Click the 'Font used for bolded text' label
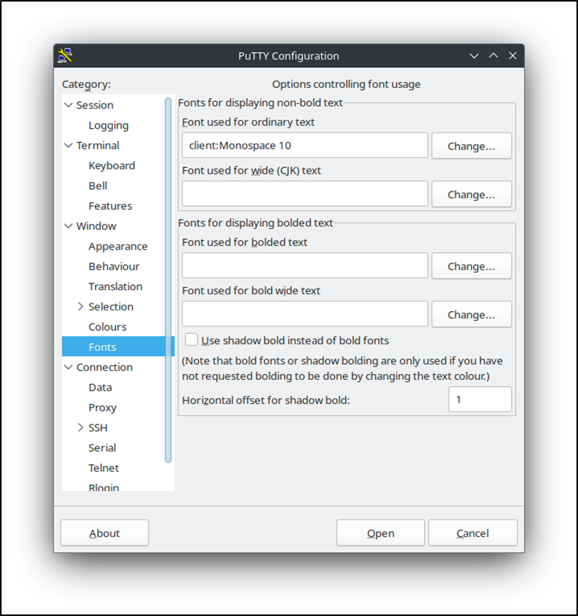578x616 pixels. [245, 242]
